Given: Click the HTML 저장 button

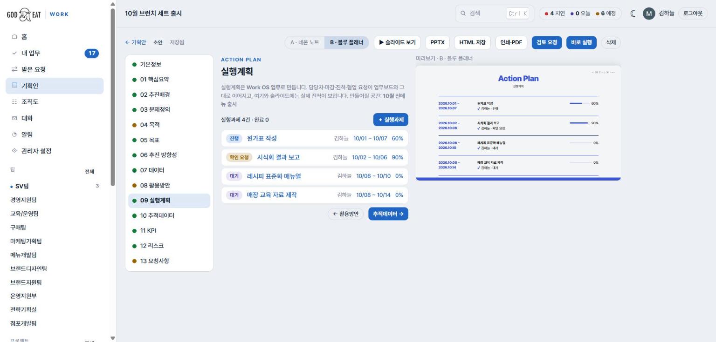Looking at the screenshot, I should pos(472,42).
